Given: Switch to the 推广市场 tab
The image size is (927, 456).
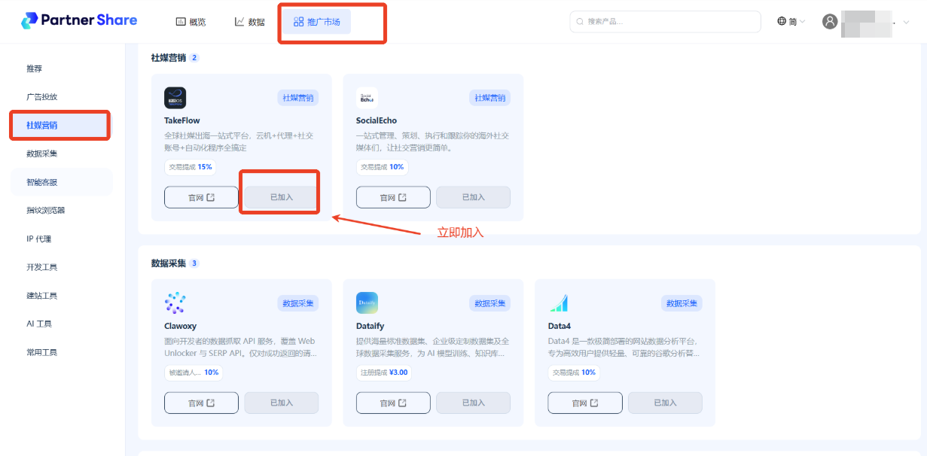Looking at the screenshot, I should tap(316, 22).
